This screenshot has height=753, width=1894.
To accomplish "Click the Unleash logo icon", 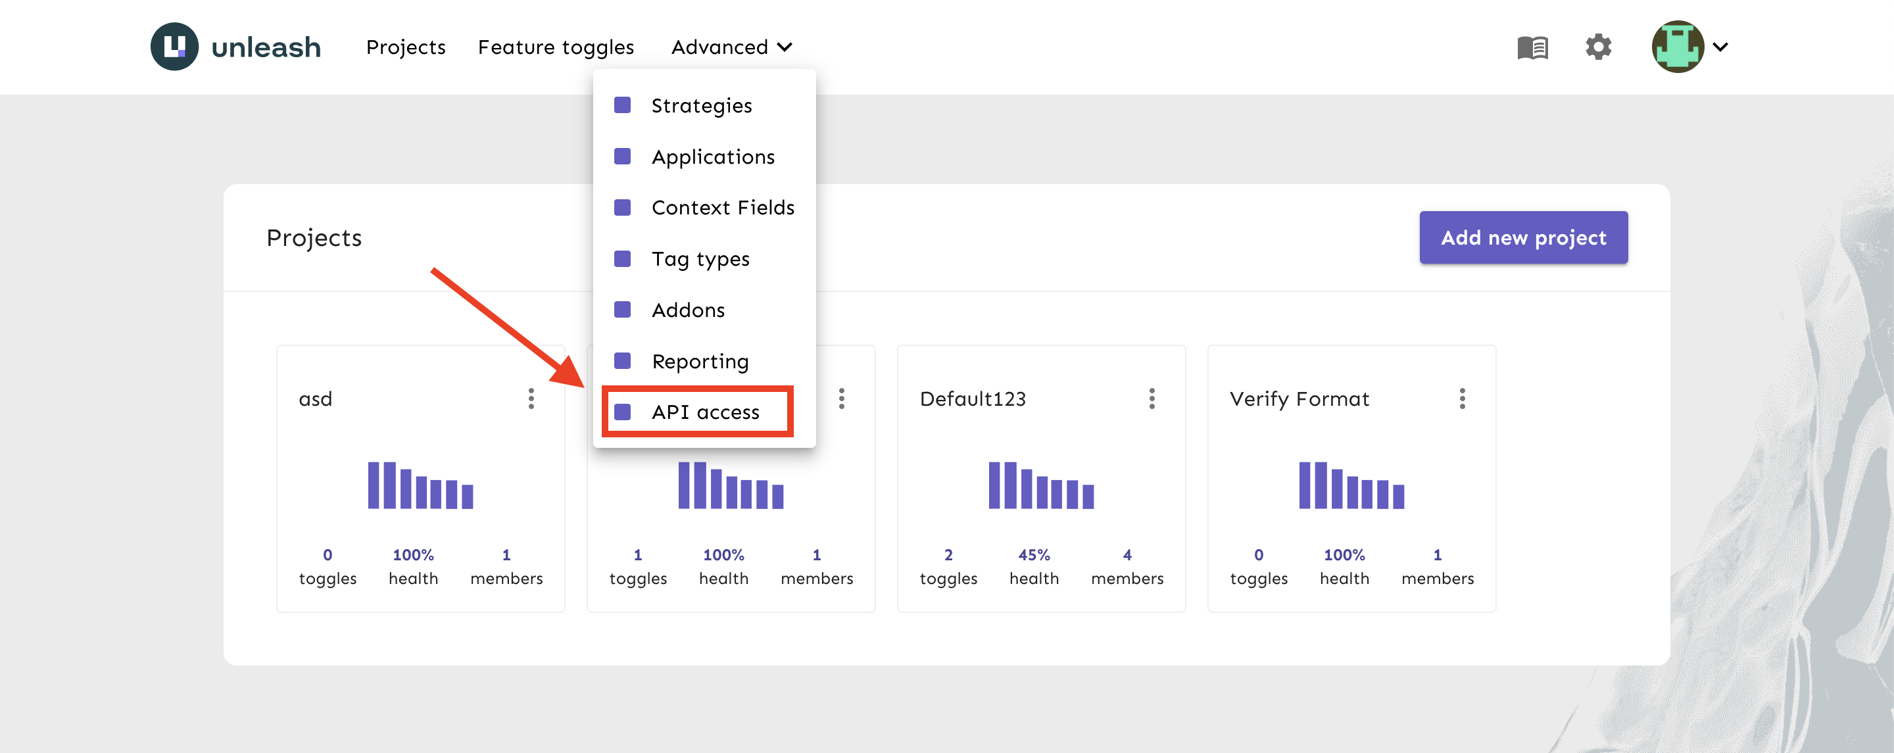I will (174, 47).
